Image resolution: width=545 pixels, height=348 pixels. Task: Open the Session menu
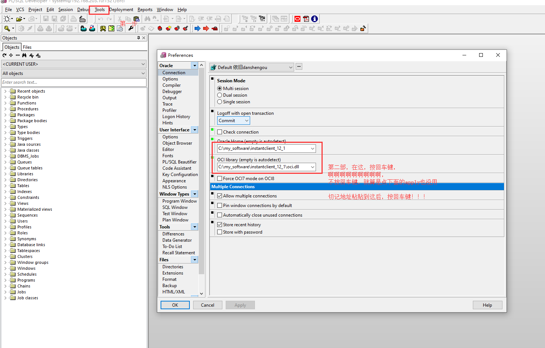pyautogui.click(x=65, y=10)
